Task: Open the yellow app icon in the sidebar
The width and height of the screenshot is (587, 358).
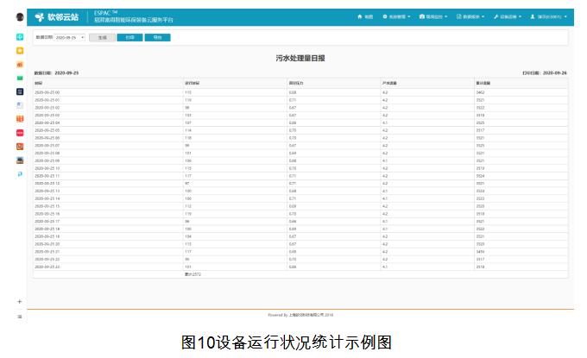Action: pos(20,51)
